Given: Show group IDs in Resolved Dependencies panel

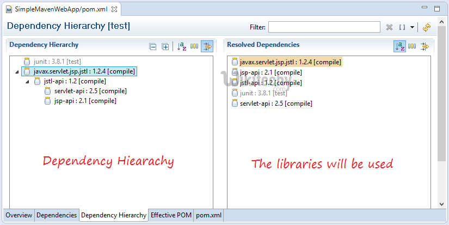Looking at the screenshot, I should point(412,47).
